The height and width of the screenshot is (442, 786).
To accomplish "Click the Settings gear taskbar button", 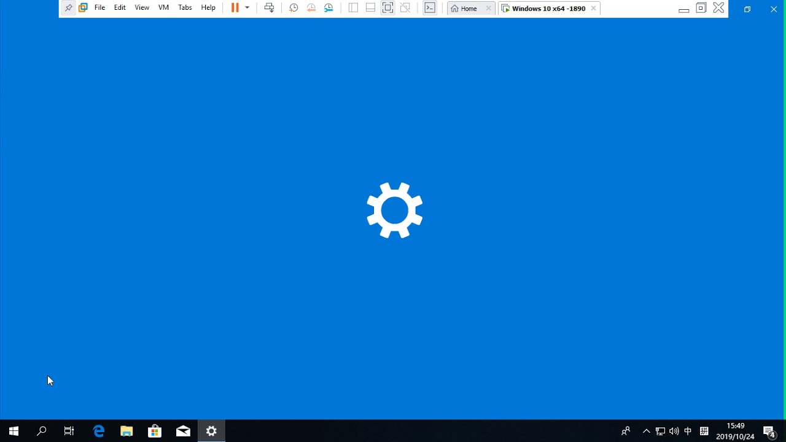I will pos(211,431).
